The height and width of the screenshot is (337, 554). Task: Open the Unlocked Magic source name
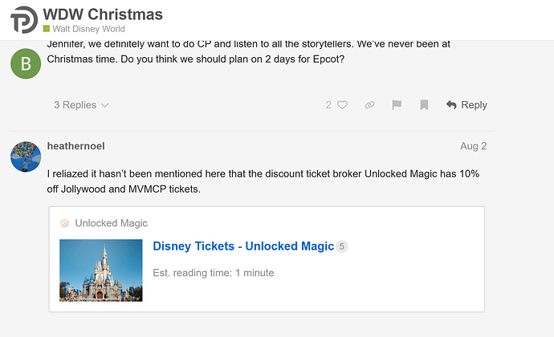[112, 223]
